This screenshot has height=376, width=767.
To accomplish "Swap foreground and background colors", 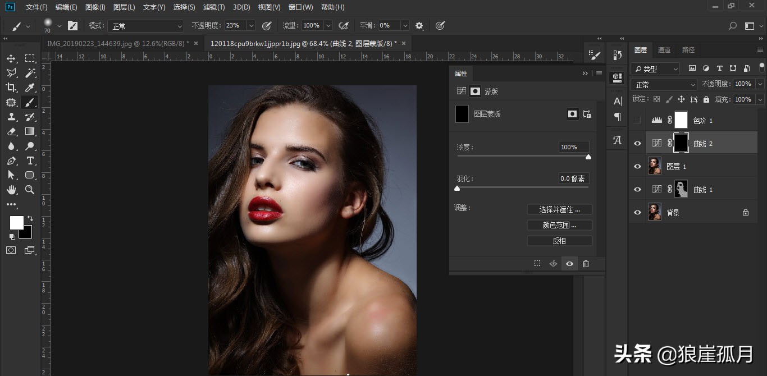I will [x=30, y=218].
